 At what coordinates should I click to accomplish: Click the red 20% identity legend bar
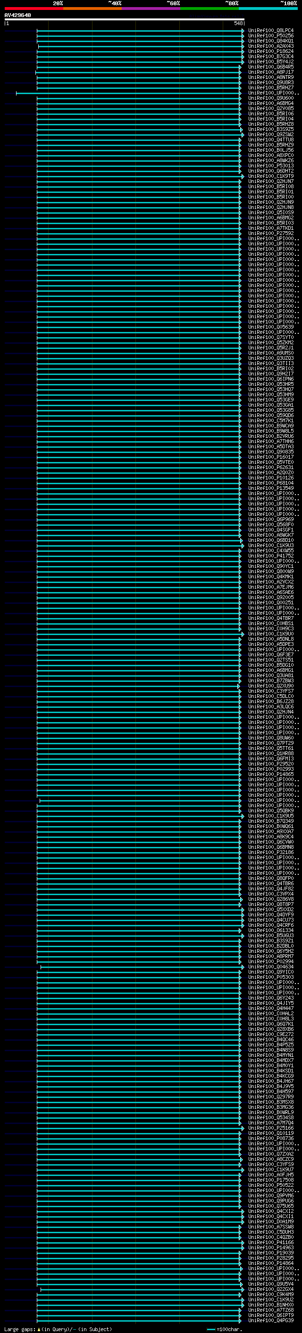[34, 9]
